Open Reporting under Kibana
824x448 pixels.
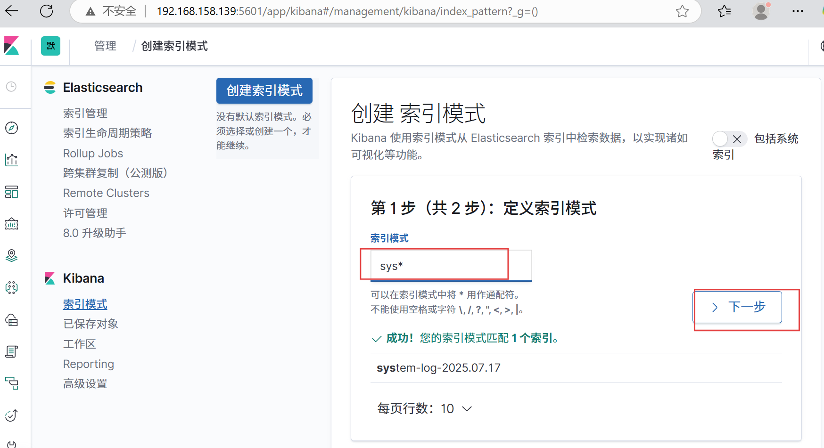[x=89, y=364]
